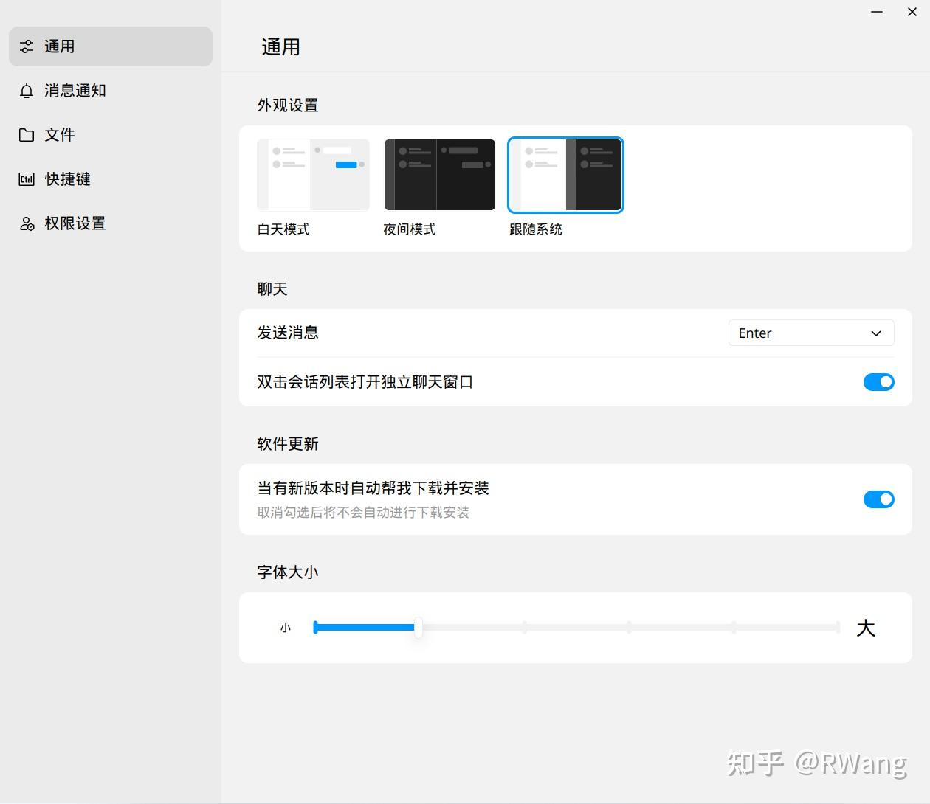Click the person permission icon beside 权限设置
The height and width of the screenshot is (804, 930).
(x=27, y=223)
